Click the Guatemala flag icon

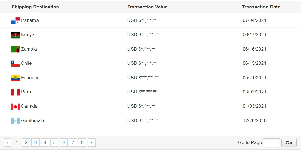coord(15,121)
